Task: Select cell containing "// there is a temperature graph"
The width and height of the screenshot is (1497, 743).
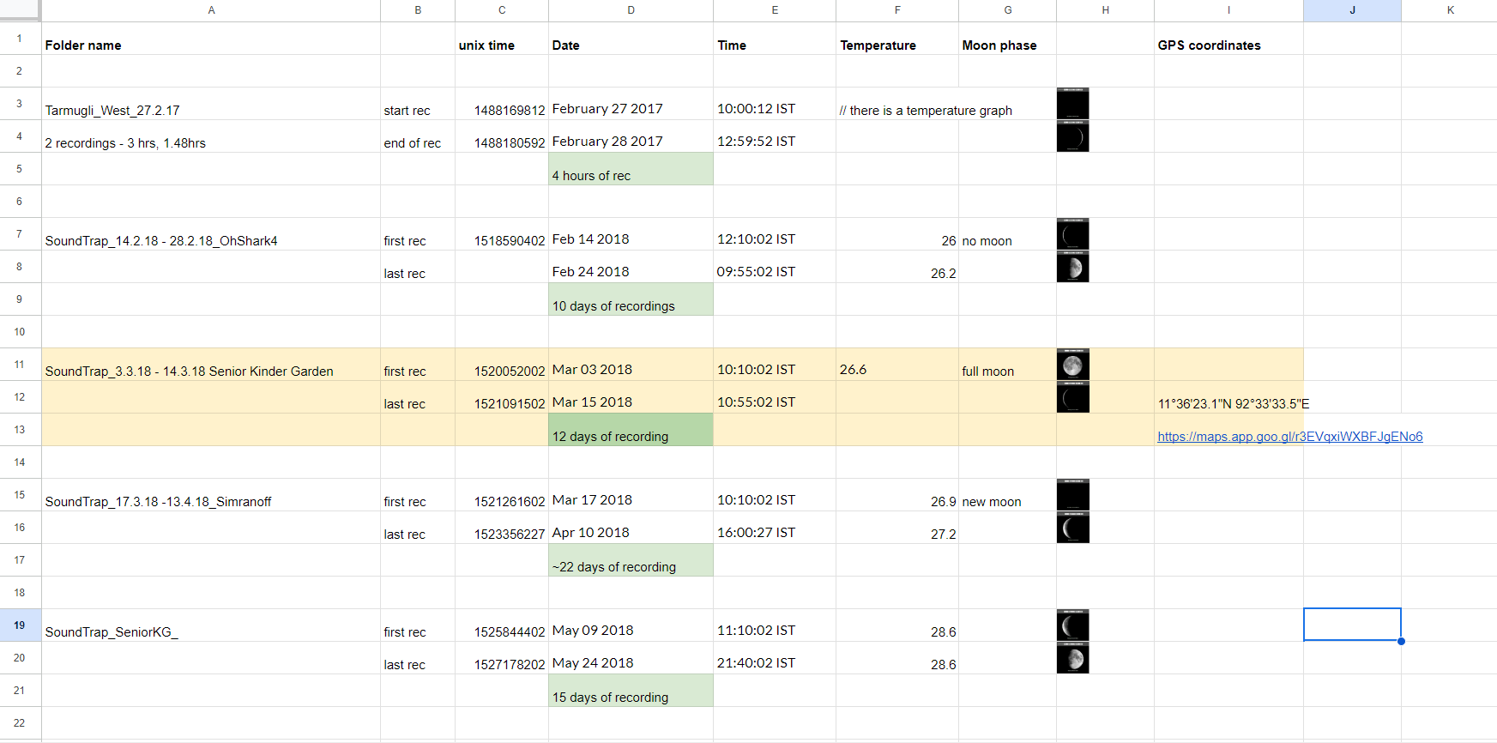Action: click(x=896, y=105)
